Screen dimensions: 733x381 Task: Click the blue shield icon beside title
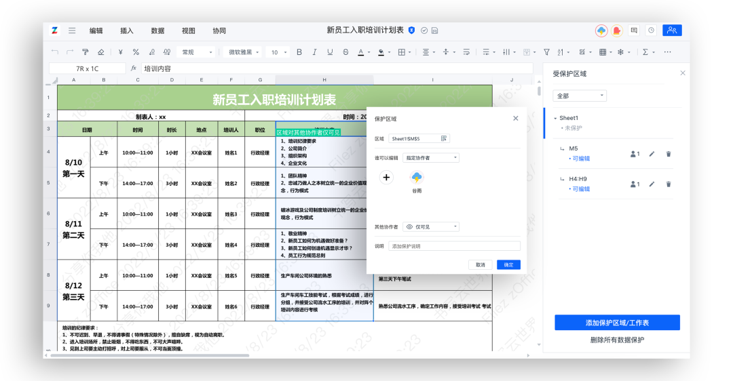click(411, 31)
